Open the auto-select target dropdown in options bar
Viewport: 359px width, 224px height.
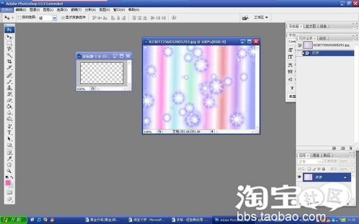(x=47, y=18)
